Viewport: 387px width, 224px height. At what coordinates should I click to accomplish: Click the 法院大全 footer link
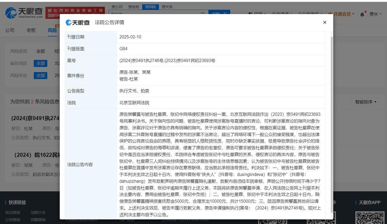[38, 212]
